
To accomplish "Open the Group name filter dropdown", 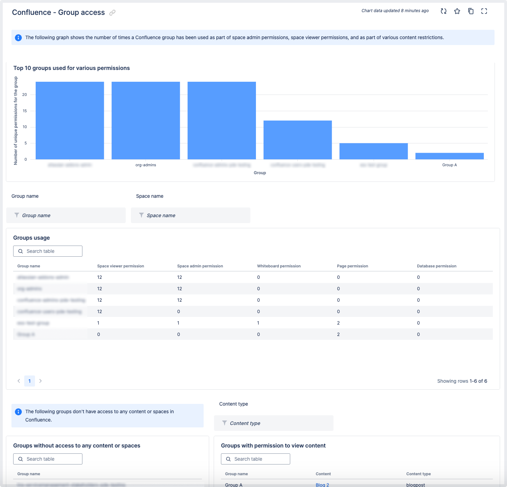I will (x=66, y=215).
